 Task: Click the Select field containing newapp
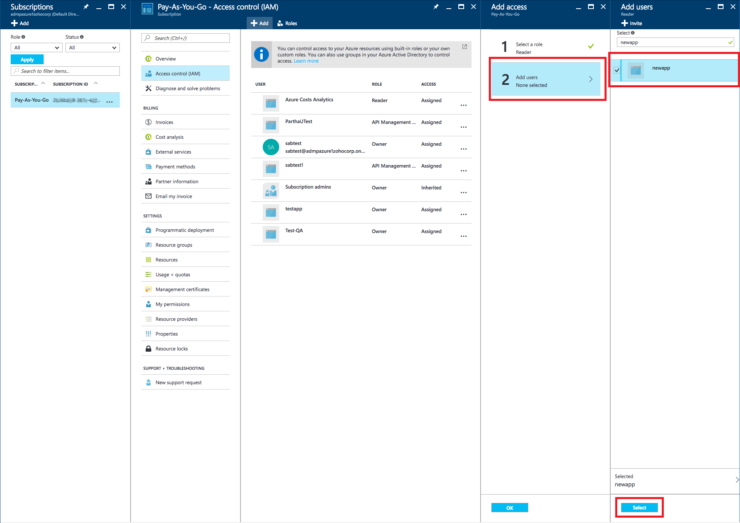(x=675, y=42)
